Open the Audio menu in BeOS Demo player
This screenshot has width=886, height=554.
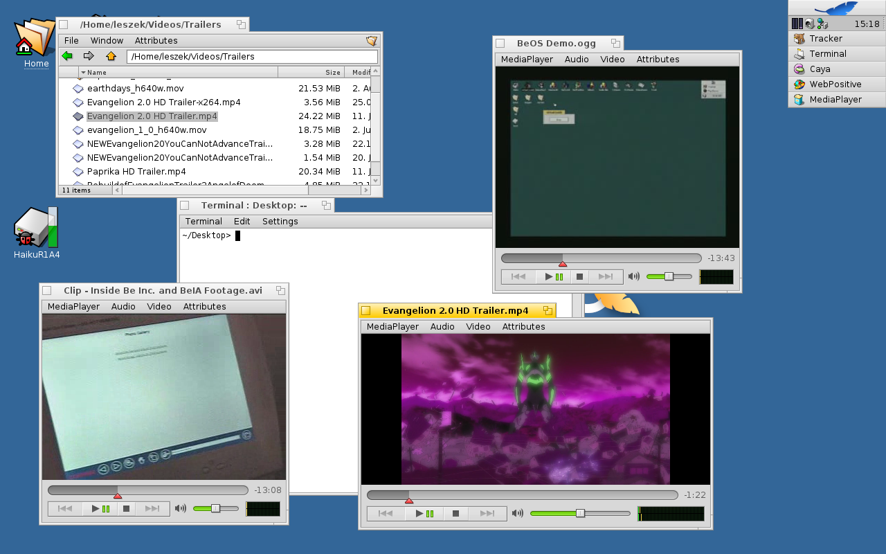577,60
